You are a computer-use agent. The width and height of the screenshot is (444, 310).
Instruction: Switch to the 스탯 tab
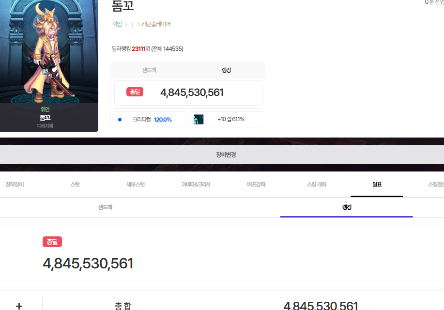[75, 185]
